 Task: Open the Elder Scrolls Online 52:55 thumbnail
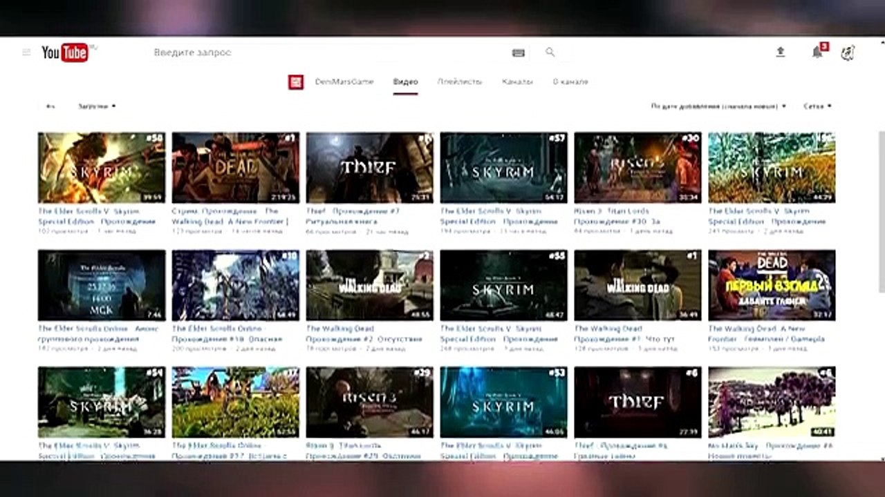click(236, 402)
